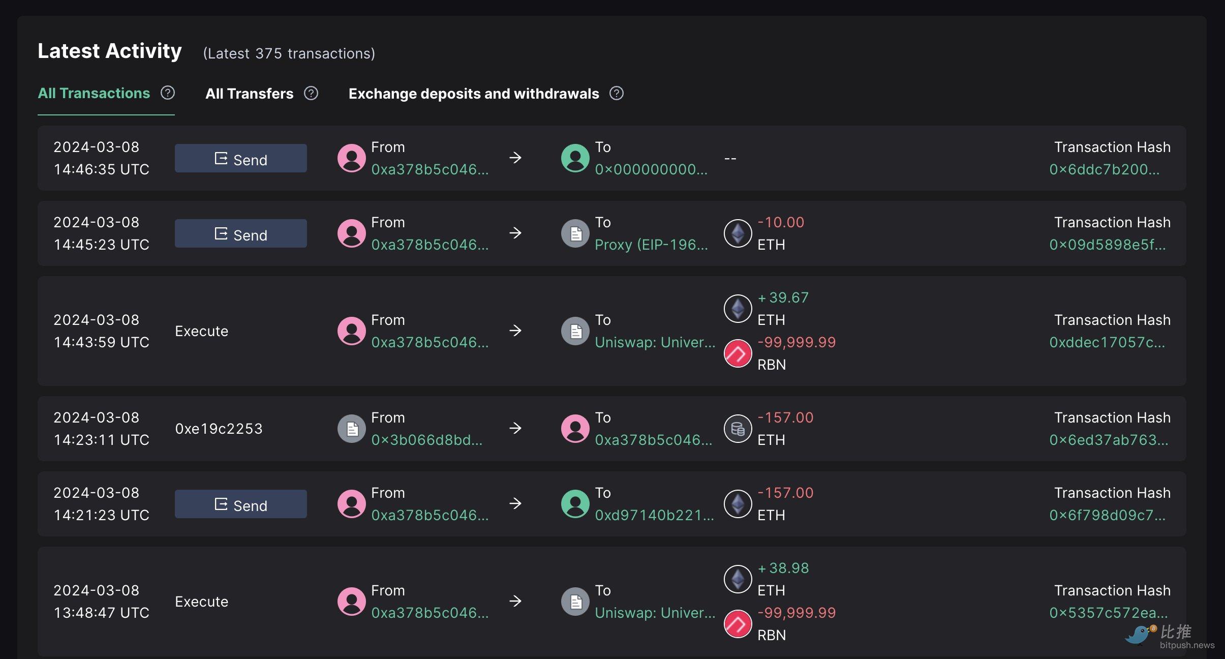This screenshot has height=659, width=1225.
Task: Open transaction hash 0x6ddc7b200 link
Action: (x=1105, y=169)
